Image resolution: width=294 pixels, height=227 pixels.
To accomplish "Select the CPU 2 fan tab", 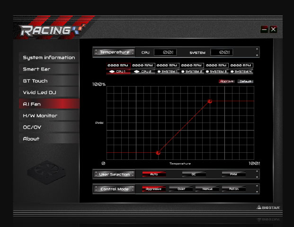I will tap(143, 71).
